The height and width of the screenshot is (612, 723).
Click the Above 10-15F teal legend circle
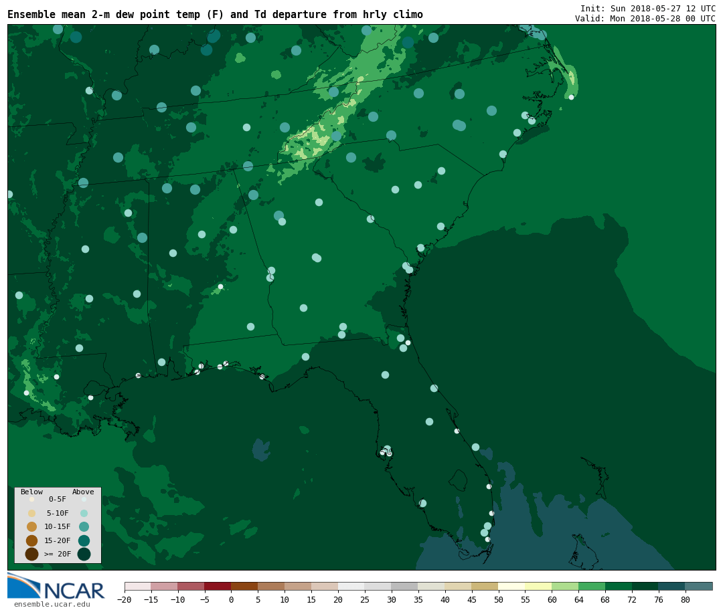pyautogui.click(x=84, y=526)
